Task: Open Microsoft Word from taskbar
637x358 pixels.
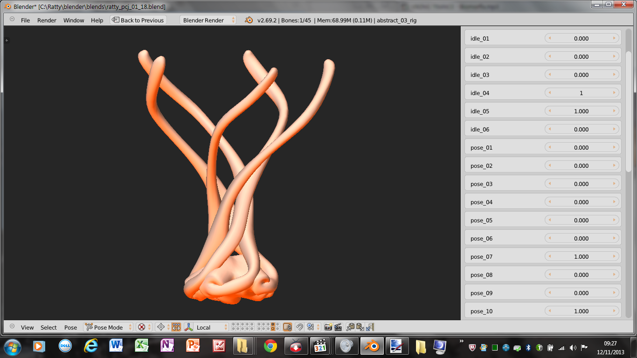Action: (116, 346)
